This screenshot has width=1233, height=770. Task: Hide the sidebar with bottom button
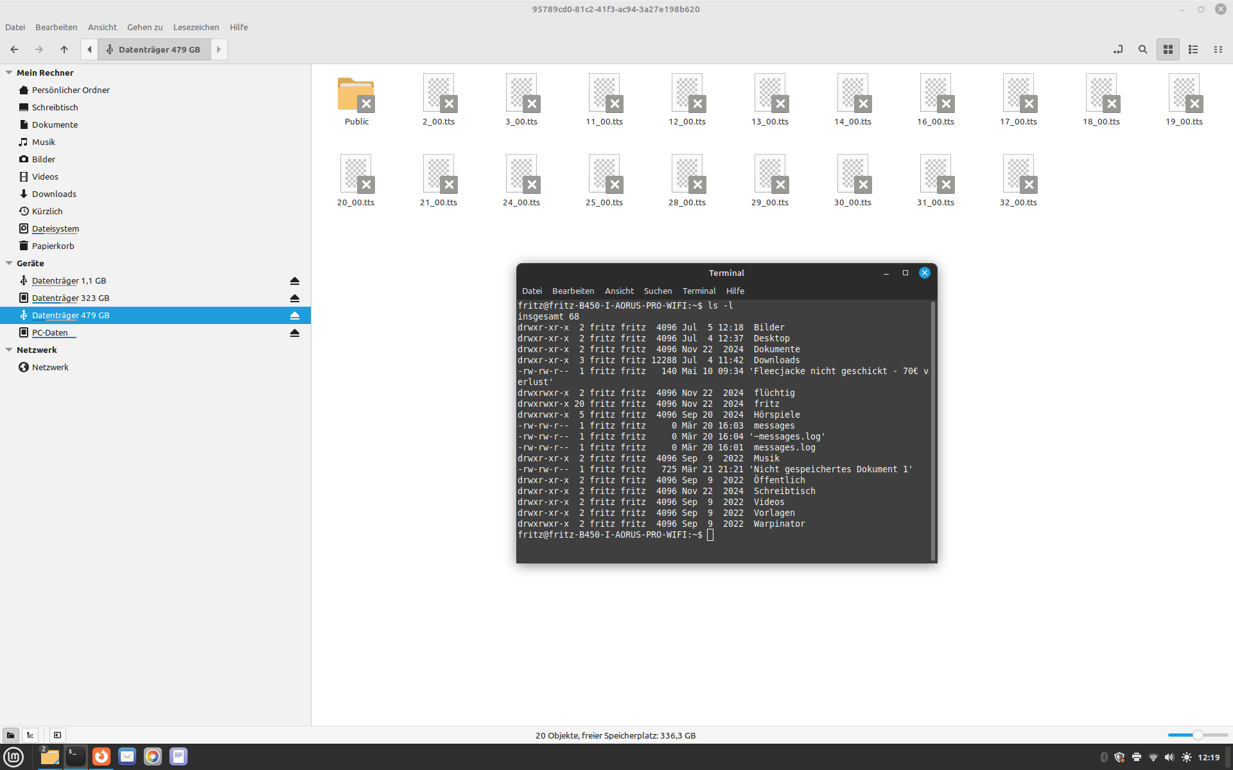(57, 735)
